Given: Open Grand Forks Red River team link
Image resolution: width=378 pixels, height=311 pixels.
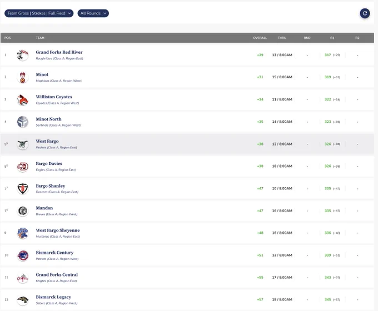Looking at the screenshot, I should [59, 52].
